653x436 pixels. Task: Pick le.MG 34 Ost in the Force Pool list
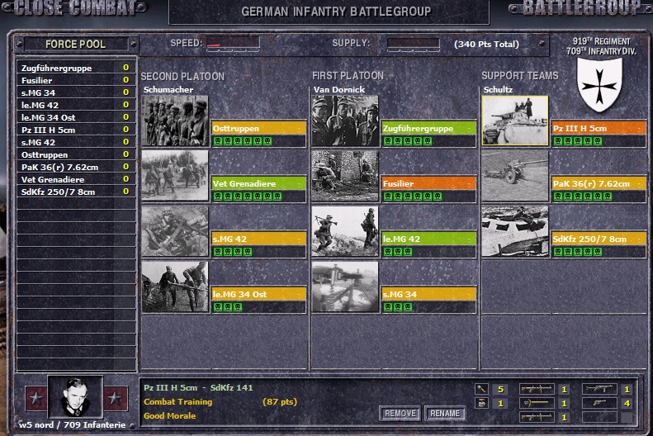[x=76, y=117]
